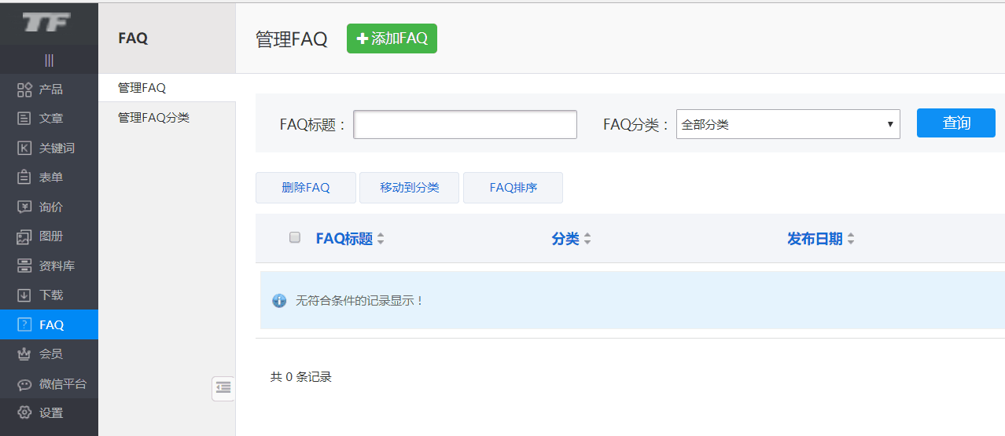Open the Forms (表单) clipboard icon
The width and height of the screenshot is (1005, 436).
coord(24,178)
